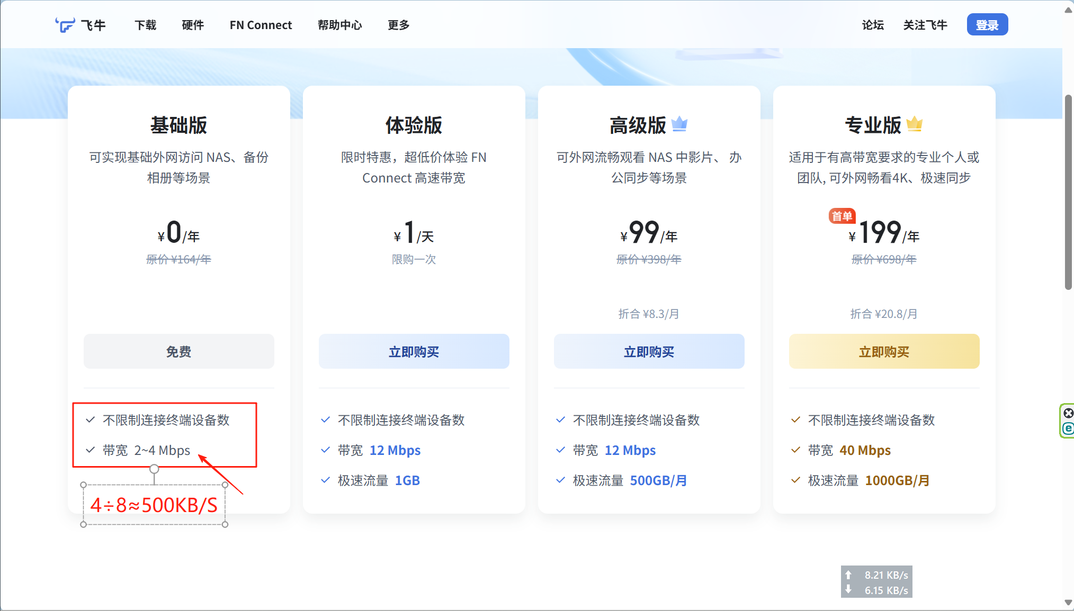The width and height of the screenshot is (1074, 611).
Task: Click the checkmark beside 体验版 极速流量 1GB
Action: pyautogui.click(x=326, y=480)
